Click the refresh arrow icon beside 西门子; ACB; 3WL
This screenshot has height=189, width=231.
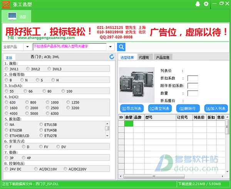(x=112, y=57)
